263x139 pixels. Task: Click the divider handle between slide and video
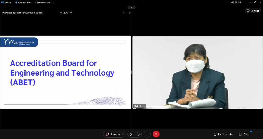tap(131, 72)
